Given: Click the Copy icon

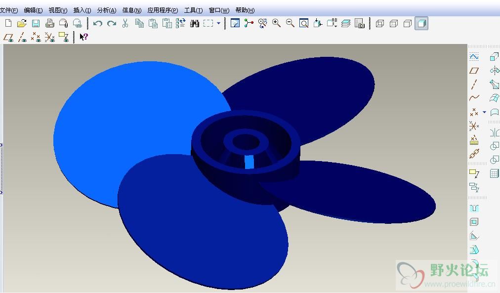Looking at the screenshot, I should pos(139,23).
